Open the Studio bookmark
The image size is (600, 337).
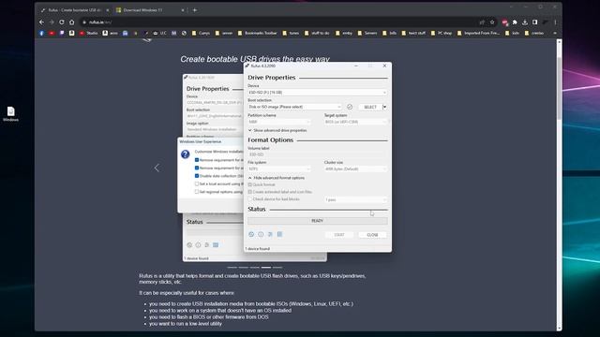point(88,34)
